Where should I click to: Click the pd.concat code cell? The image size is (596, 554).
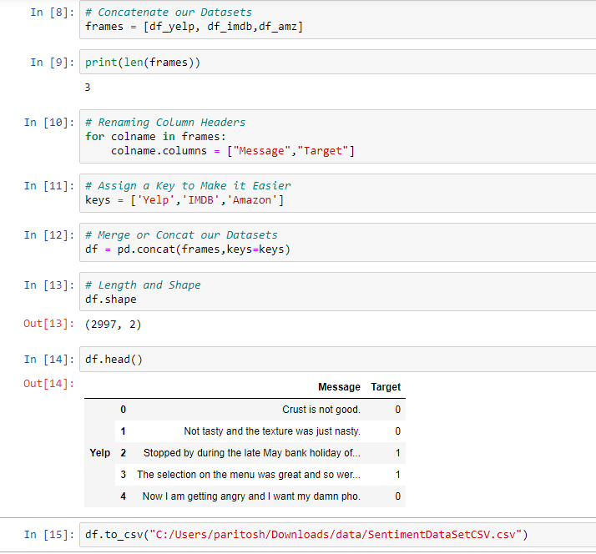(337, 243)
